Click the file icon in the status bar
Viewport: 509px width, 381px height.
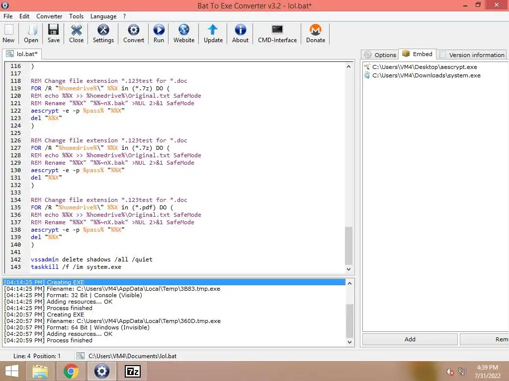pos(80,356)
